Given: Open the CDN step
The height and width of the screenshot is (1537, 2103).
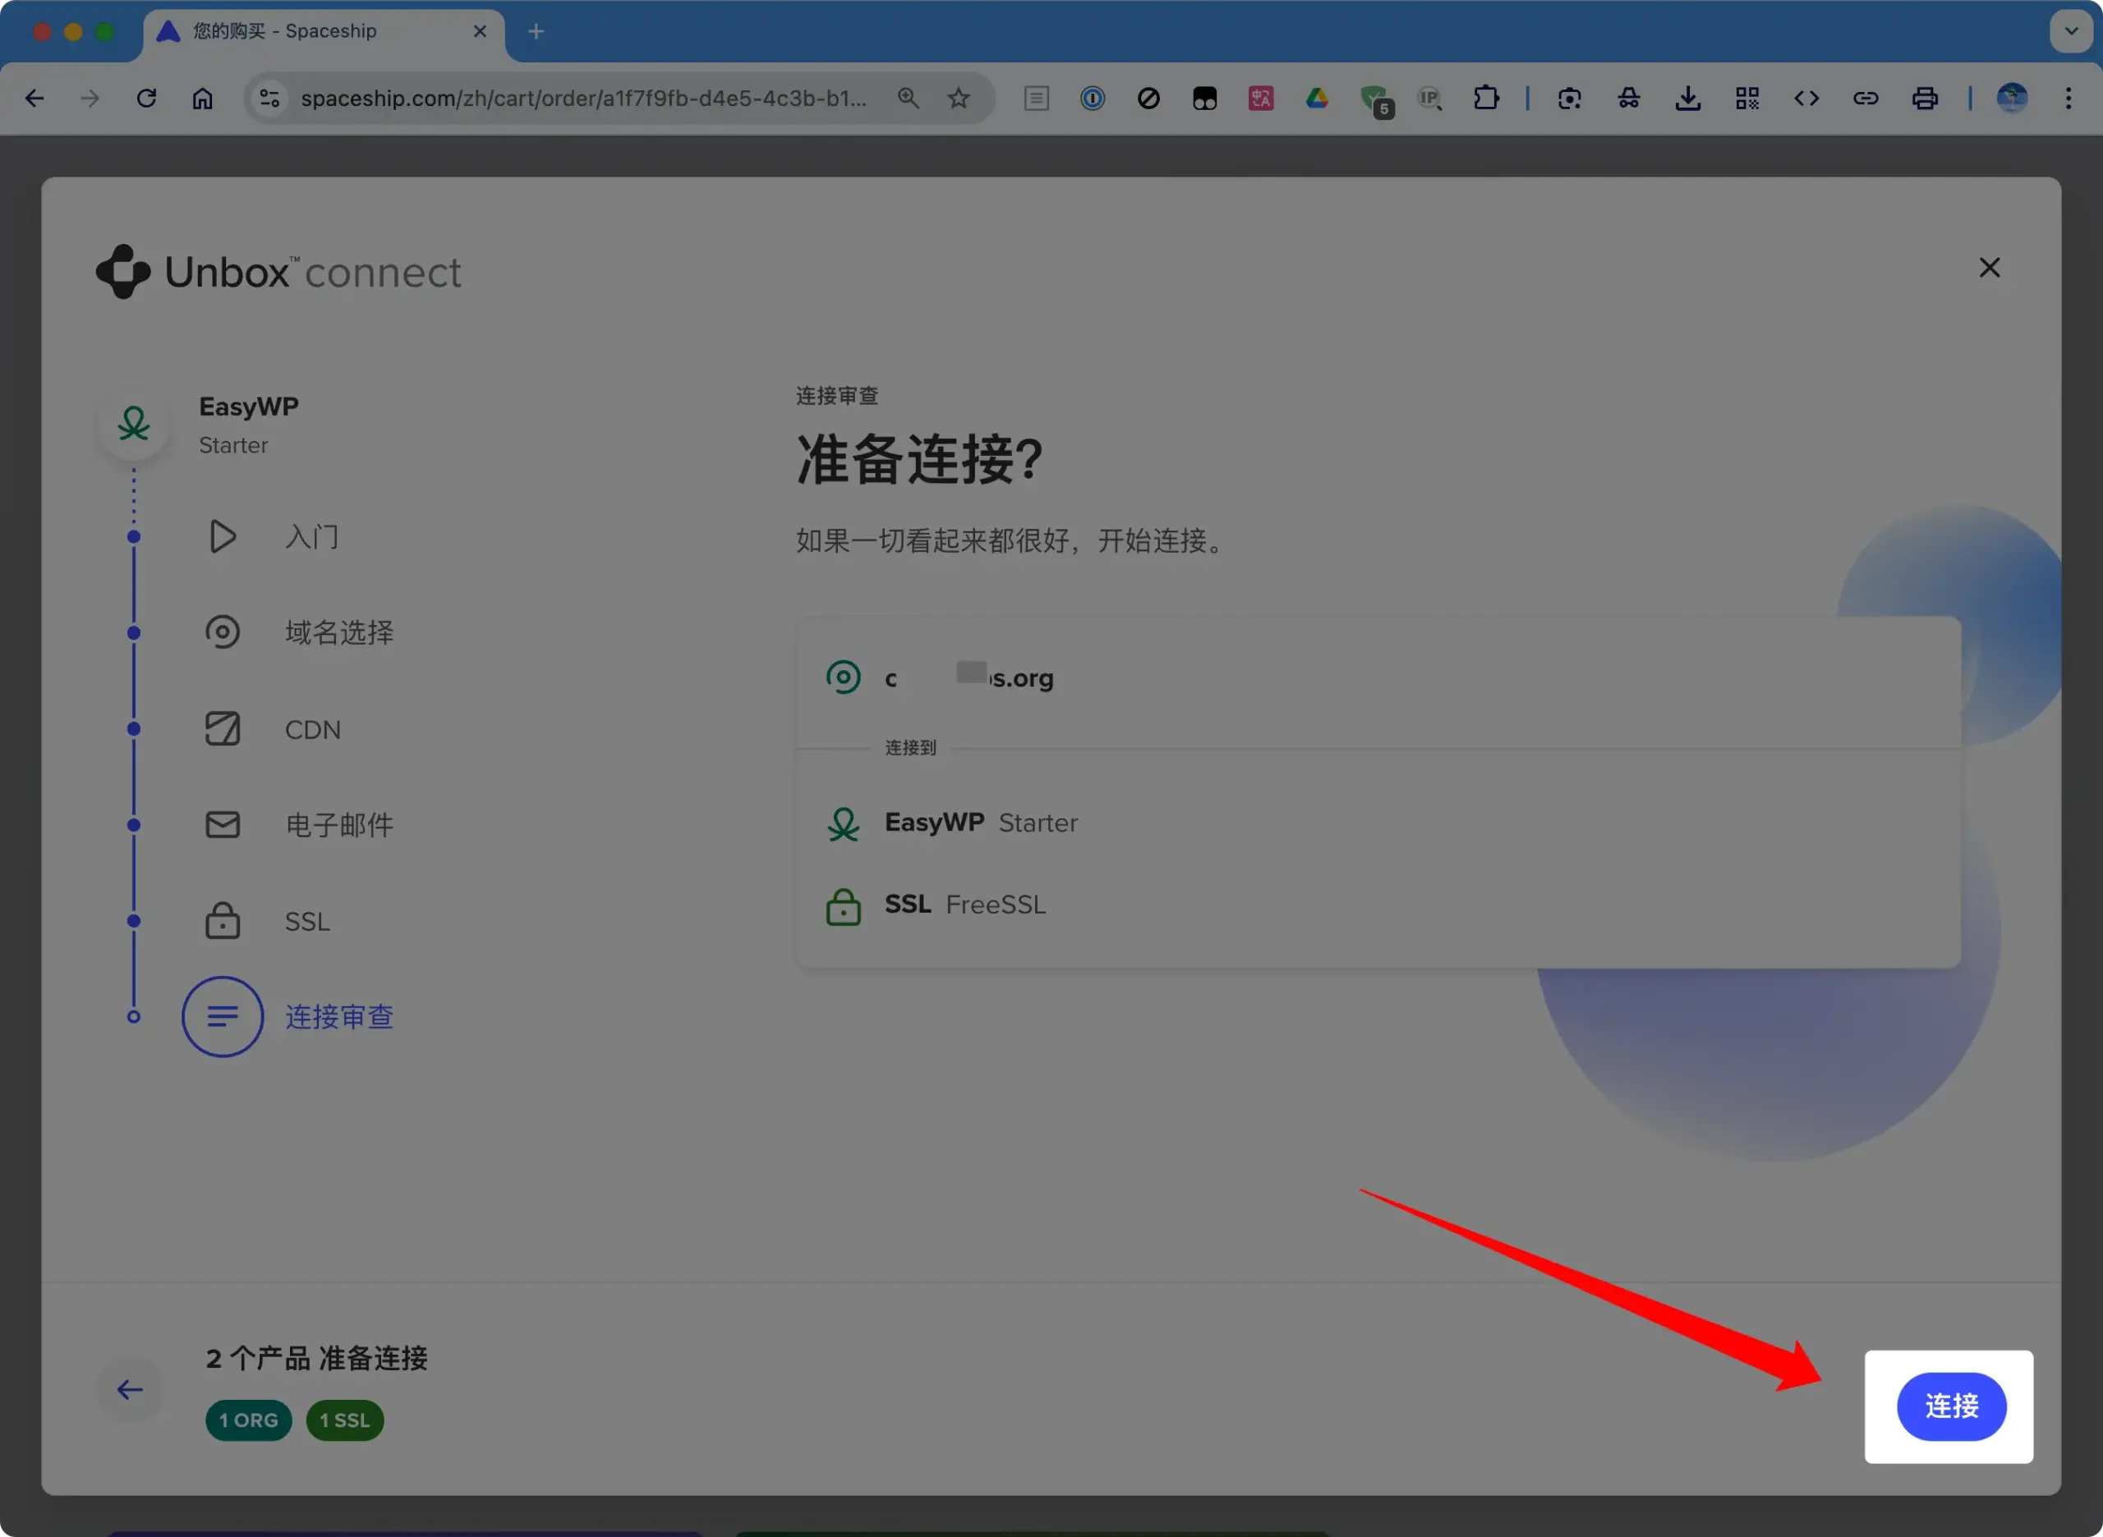Looking at the screenshot, I should coord(312,729).
